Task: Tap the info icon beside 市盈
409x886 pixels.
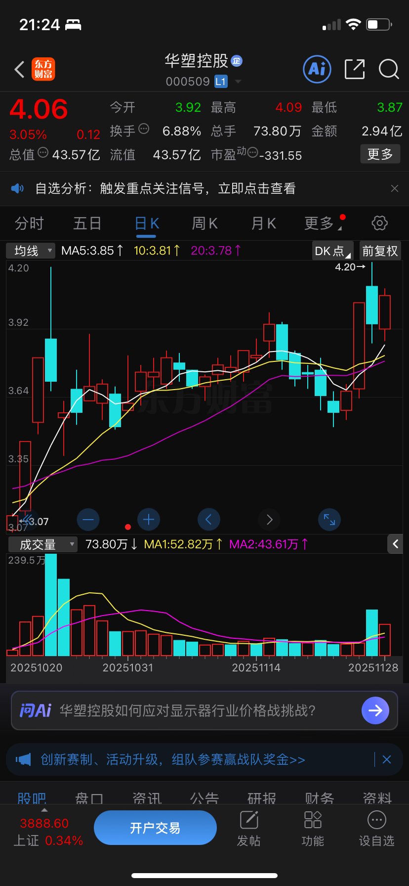Action: pos(252,152)
